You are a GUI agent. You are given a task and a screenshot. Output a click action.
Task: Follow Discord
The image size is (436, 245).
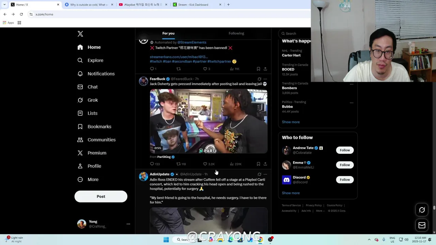[345, 179]
